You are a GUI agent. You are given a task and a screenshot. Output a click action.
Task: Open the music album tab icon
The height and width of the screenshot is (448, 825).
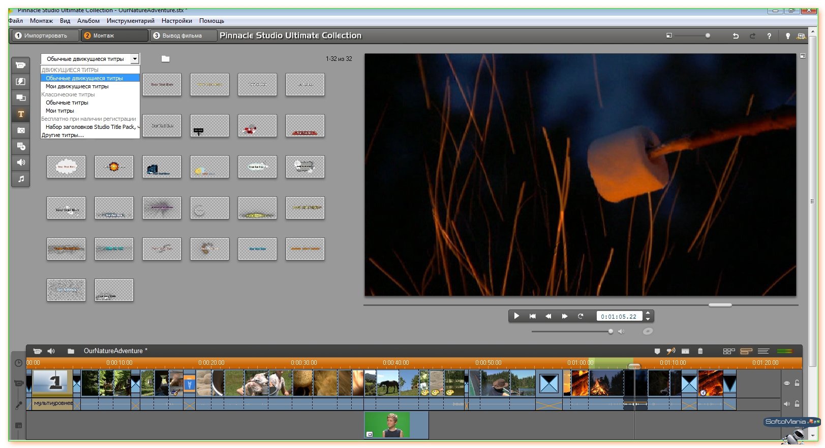click(21, 179)
